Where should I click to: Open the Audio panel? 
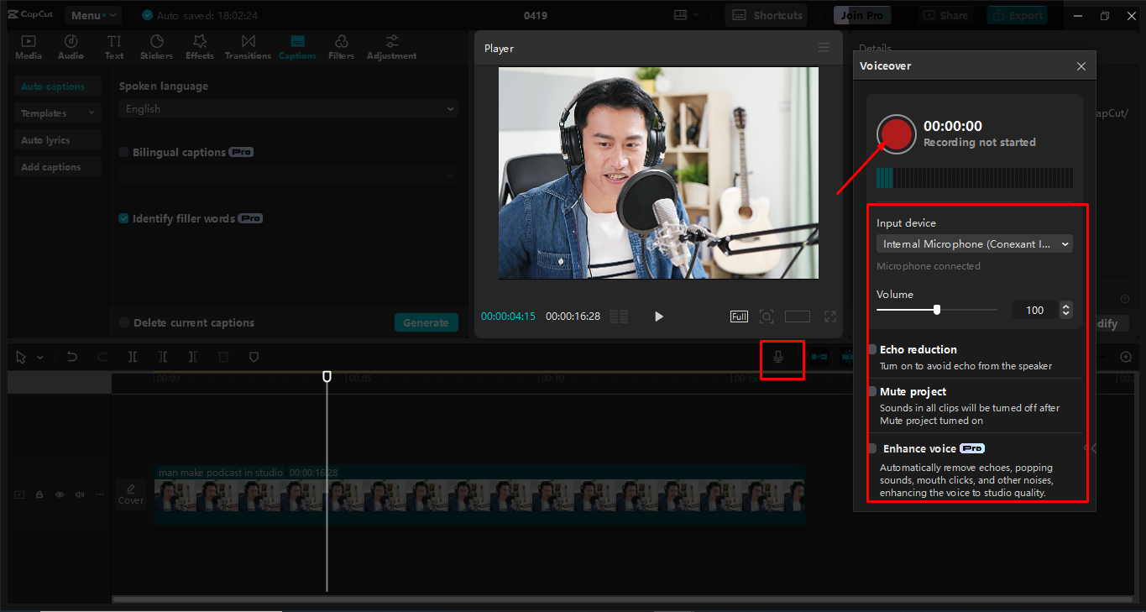(71, 47)
